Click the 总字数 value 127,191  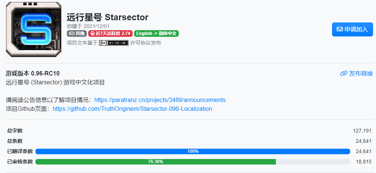[x=362, y=131]
